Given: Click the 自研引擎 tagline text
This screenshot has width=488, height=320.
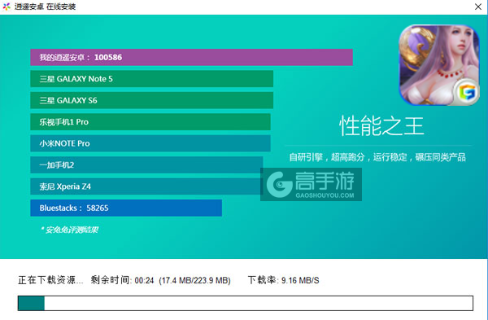Looking at the screenshot, I should 377,157.
